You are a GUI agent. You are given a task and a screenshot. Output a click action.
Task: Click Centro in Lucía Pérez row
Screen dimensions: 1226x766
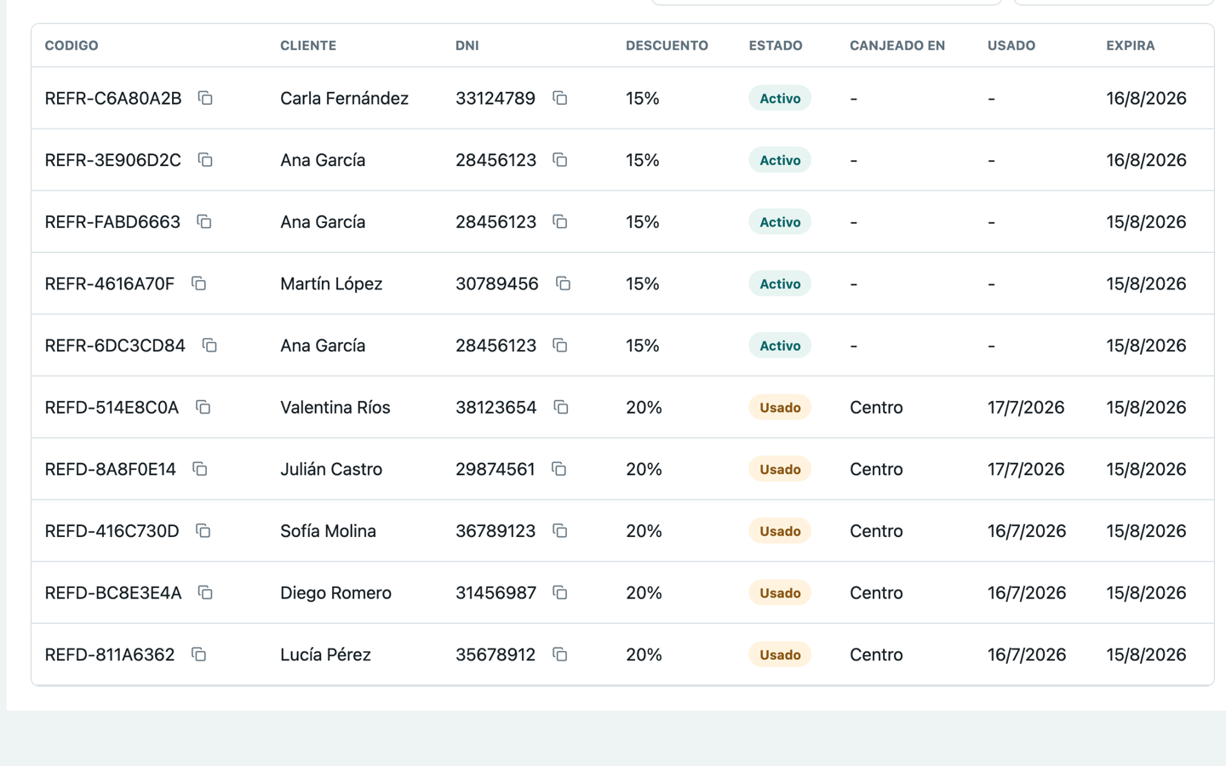coord(876,655)
